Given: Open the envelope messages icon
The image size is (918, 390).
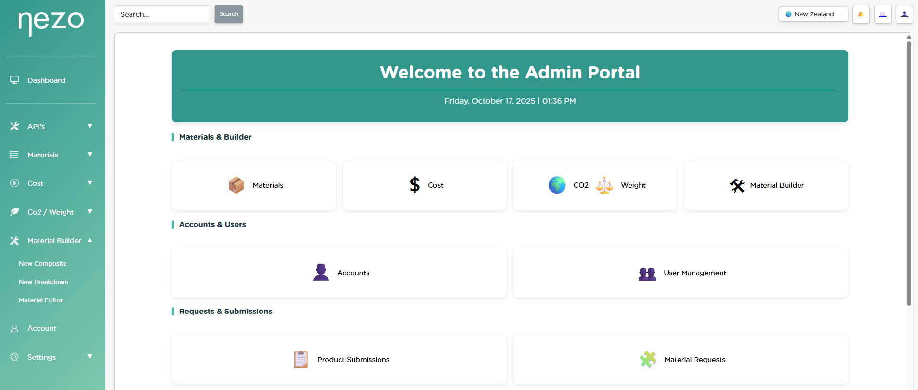Looking at the screenshot, I should tap(882, 14).
